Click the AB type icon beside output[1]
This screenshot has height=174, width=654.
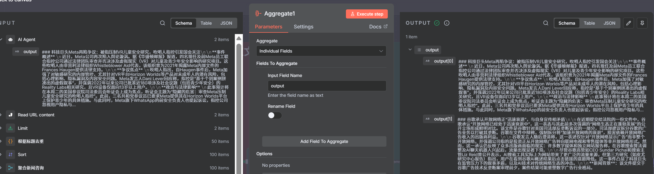click(x=428, y=119)
